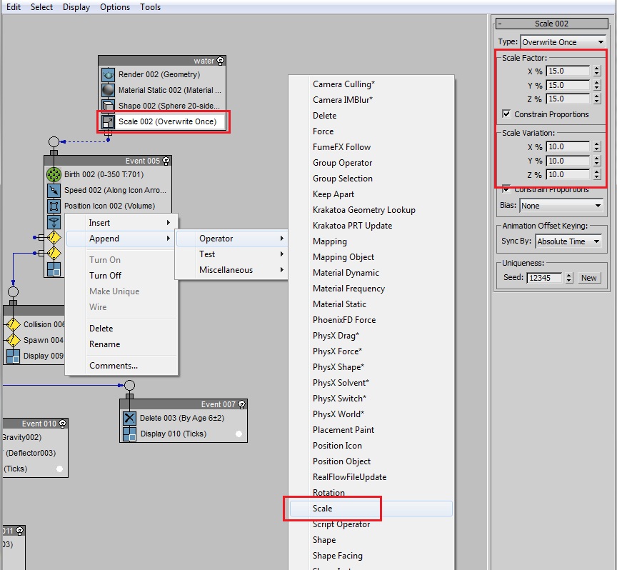Screen dimensions: 617x570
Task: Select the Birth 002 operator icon in Event 005
Action: point(55,174)
